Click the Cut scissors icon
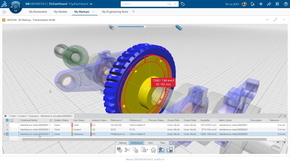The image size is (290, 163). click(x=127, y=150)
